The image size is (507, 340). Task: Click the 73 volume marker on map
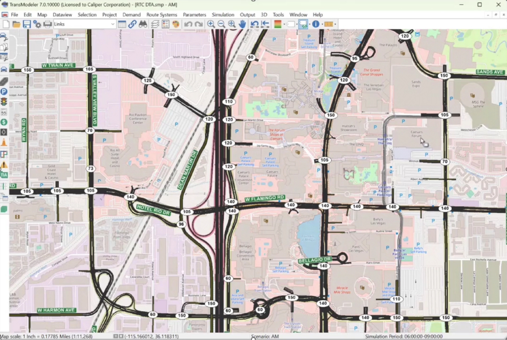(x=90, y=169)
